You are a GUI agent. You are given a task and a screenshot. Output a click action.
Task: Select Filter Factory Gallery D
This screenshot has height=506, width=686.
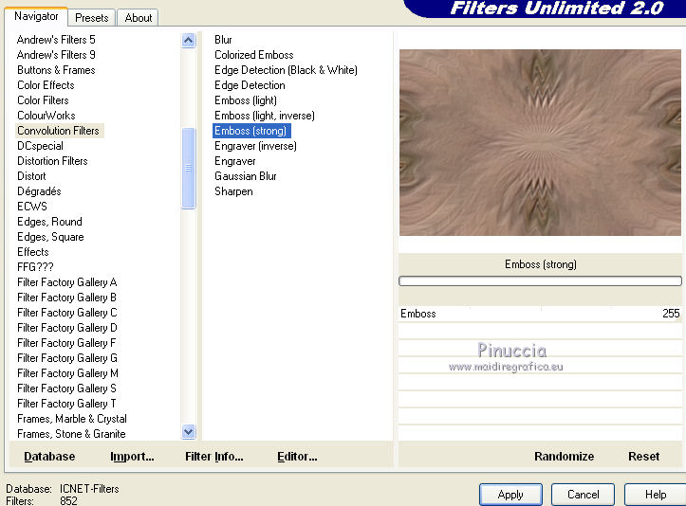67,328
